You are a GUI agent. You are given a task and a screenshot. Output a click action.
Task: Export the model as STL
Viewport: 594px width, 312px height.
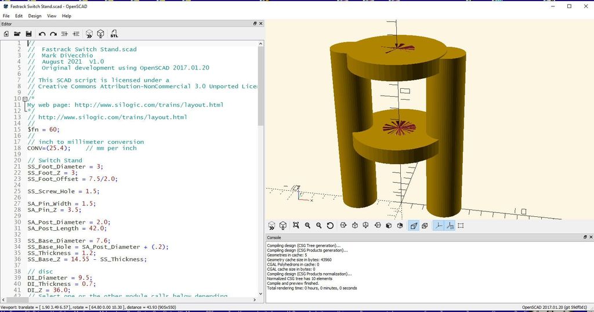pos(114,34)
